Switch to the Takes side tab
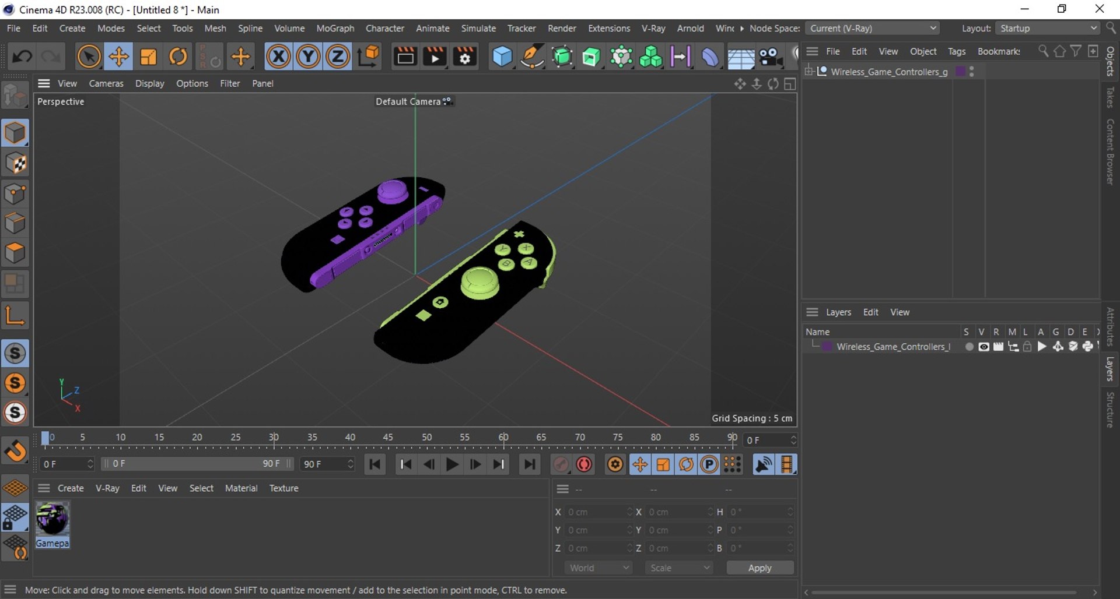 pyautogui.click(x=1110, y=97)
